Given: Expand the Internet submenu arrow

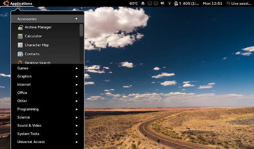Looking at the screenshot, I should (x=77, y=85).
